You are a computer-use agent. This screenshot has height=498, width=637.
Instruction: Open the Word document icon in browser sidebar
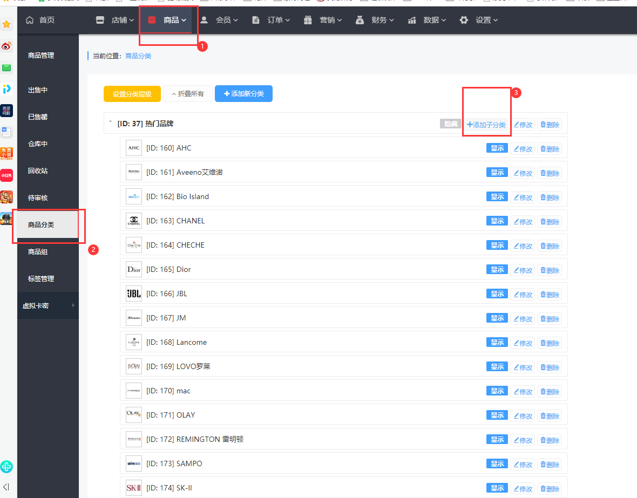coord(6,132)
